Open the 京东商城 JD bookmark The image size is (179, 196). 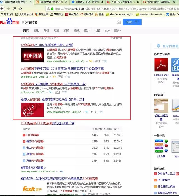72,14
